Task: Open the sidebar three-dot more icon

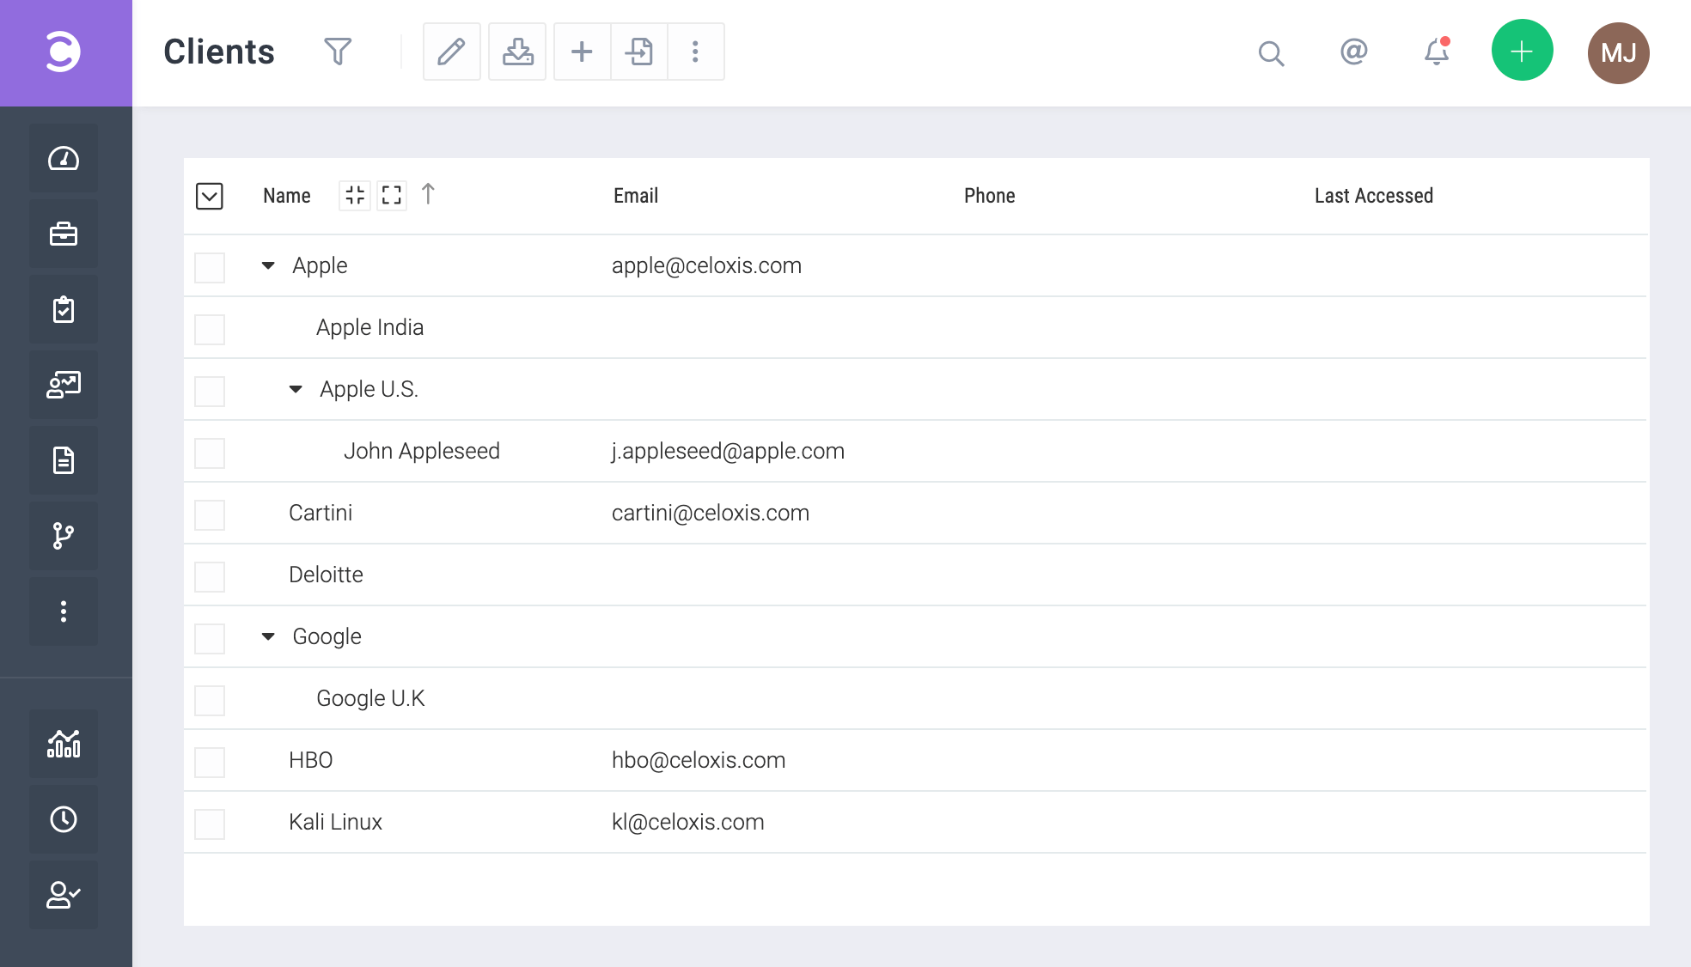Action: coord(64,611)
